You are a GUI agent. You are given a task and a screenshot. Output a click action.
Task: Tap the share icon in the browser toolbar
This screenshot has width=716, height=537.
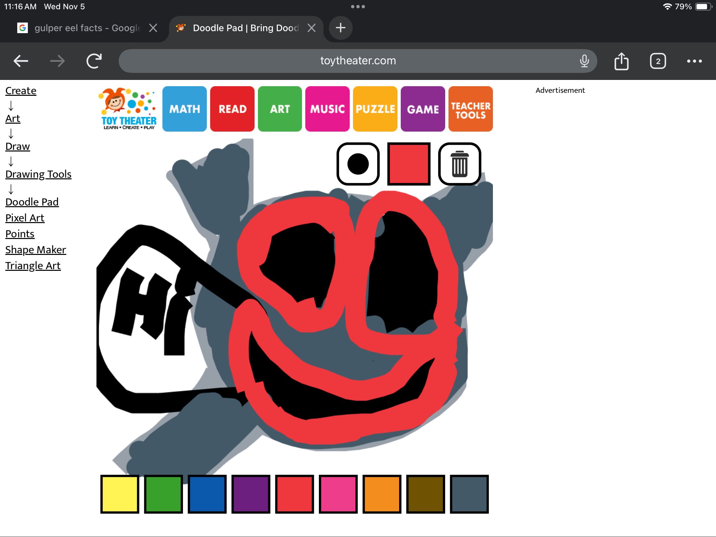tap(621, 61)
